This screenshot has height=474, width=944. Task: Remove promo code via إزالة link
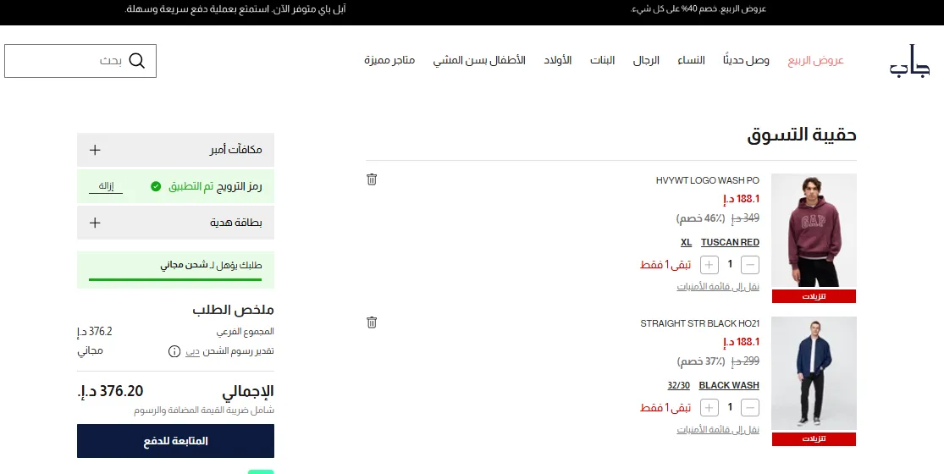point(106,186)
